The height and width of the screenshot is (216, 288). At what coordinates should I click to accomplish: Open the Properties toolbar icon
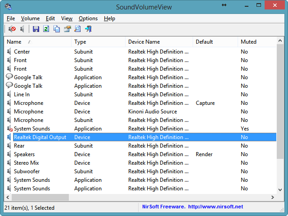(x=67, y=29)
